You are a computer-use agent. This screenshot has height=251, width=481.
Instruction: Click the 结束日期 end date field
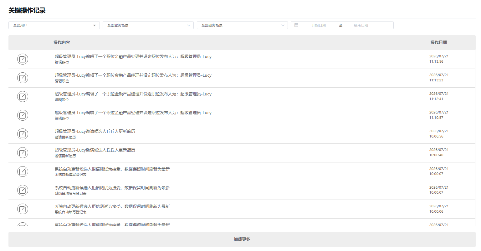(361, 25)
